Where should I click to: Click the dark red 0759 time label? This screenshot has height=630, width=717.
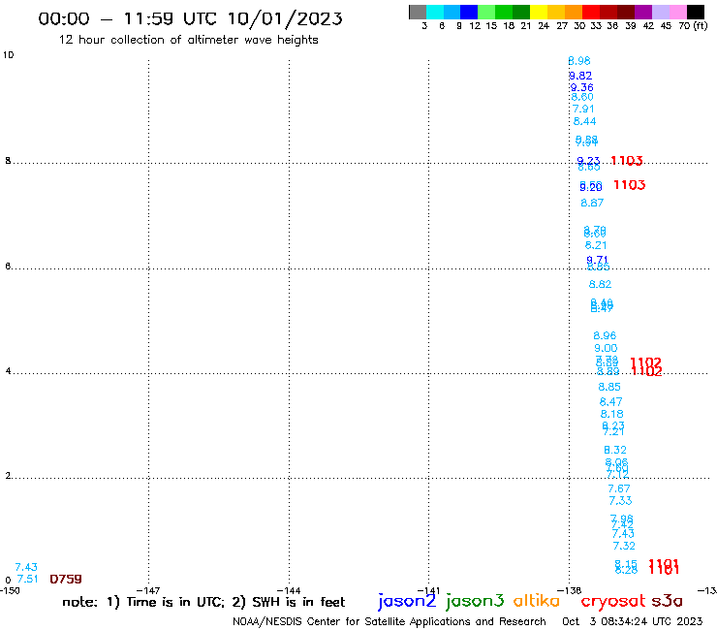[66, 580]
